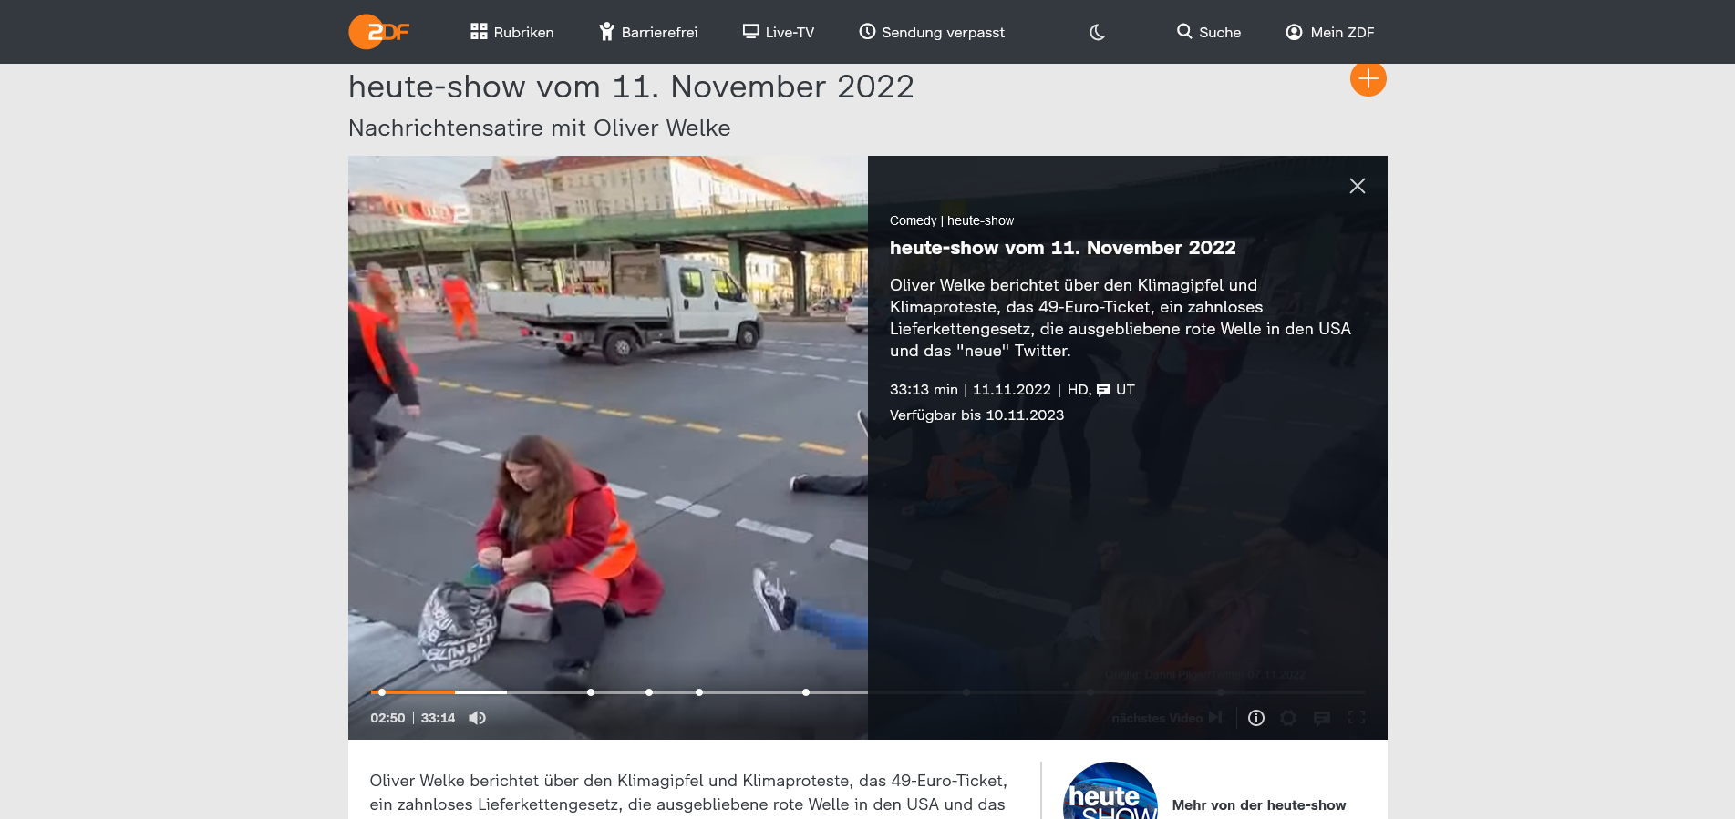Screen dimensions: 1735x819
Task: Go to Live-TV
Action: tap(778, 32)
